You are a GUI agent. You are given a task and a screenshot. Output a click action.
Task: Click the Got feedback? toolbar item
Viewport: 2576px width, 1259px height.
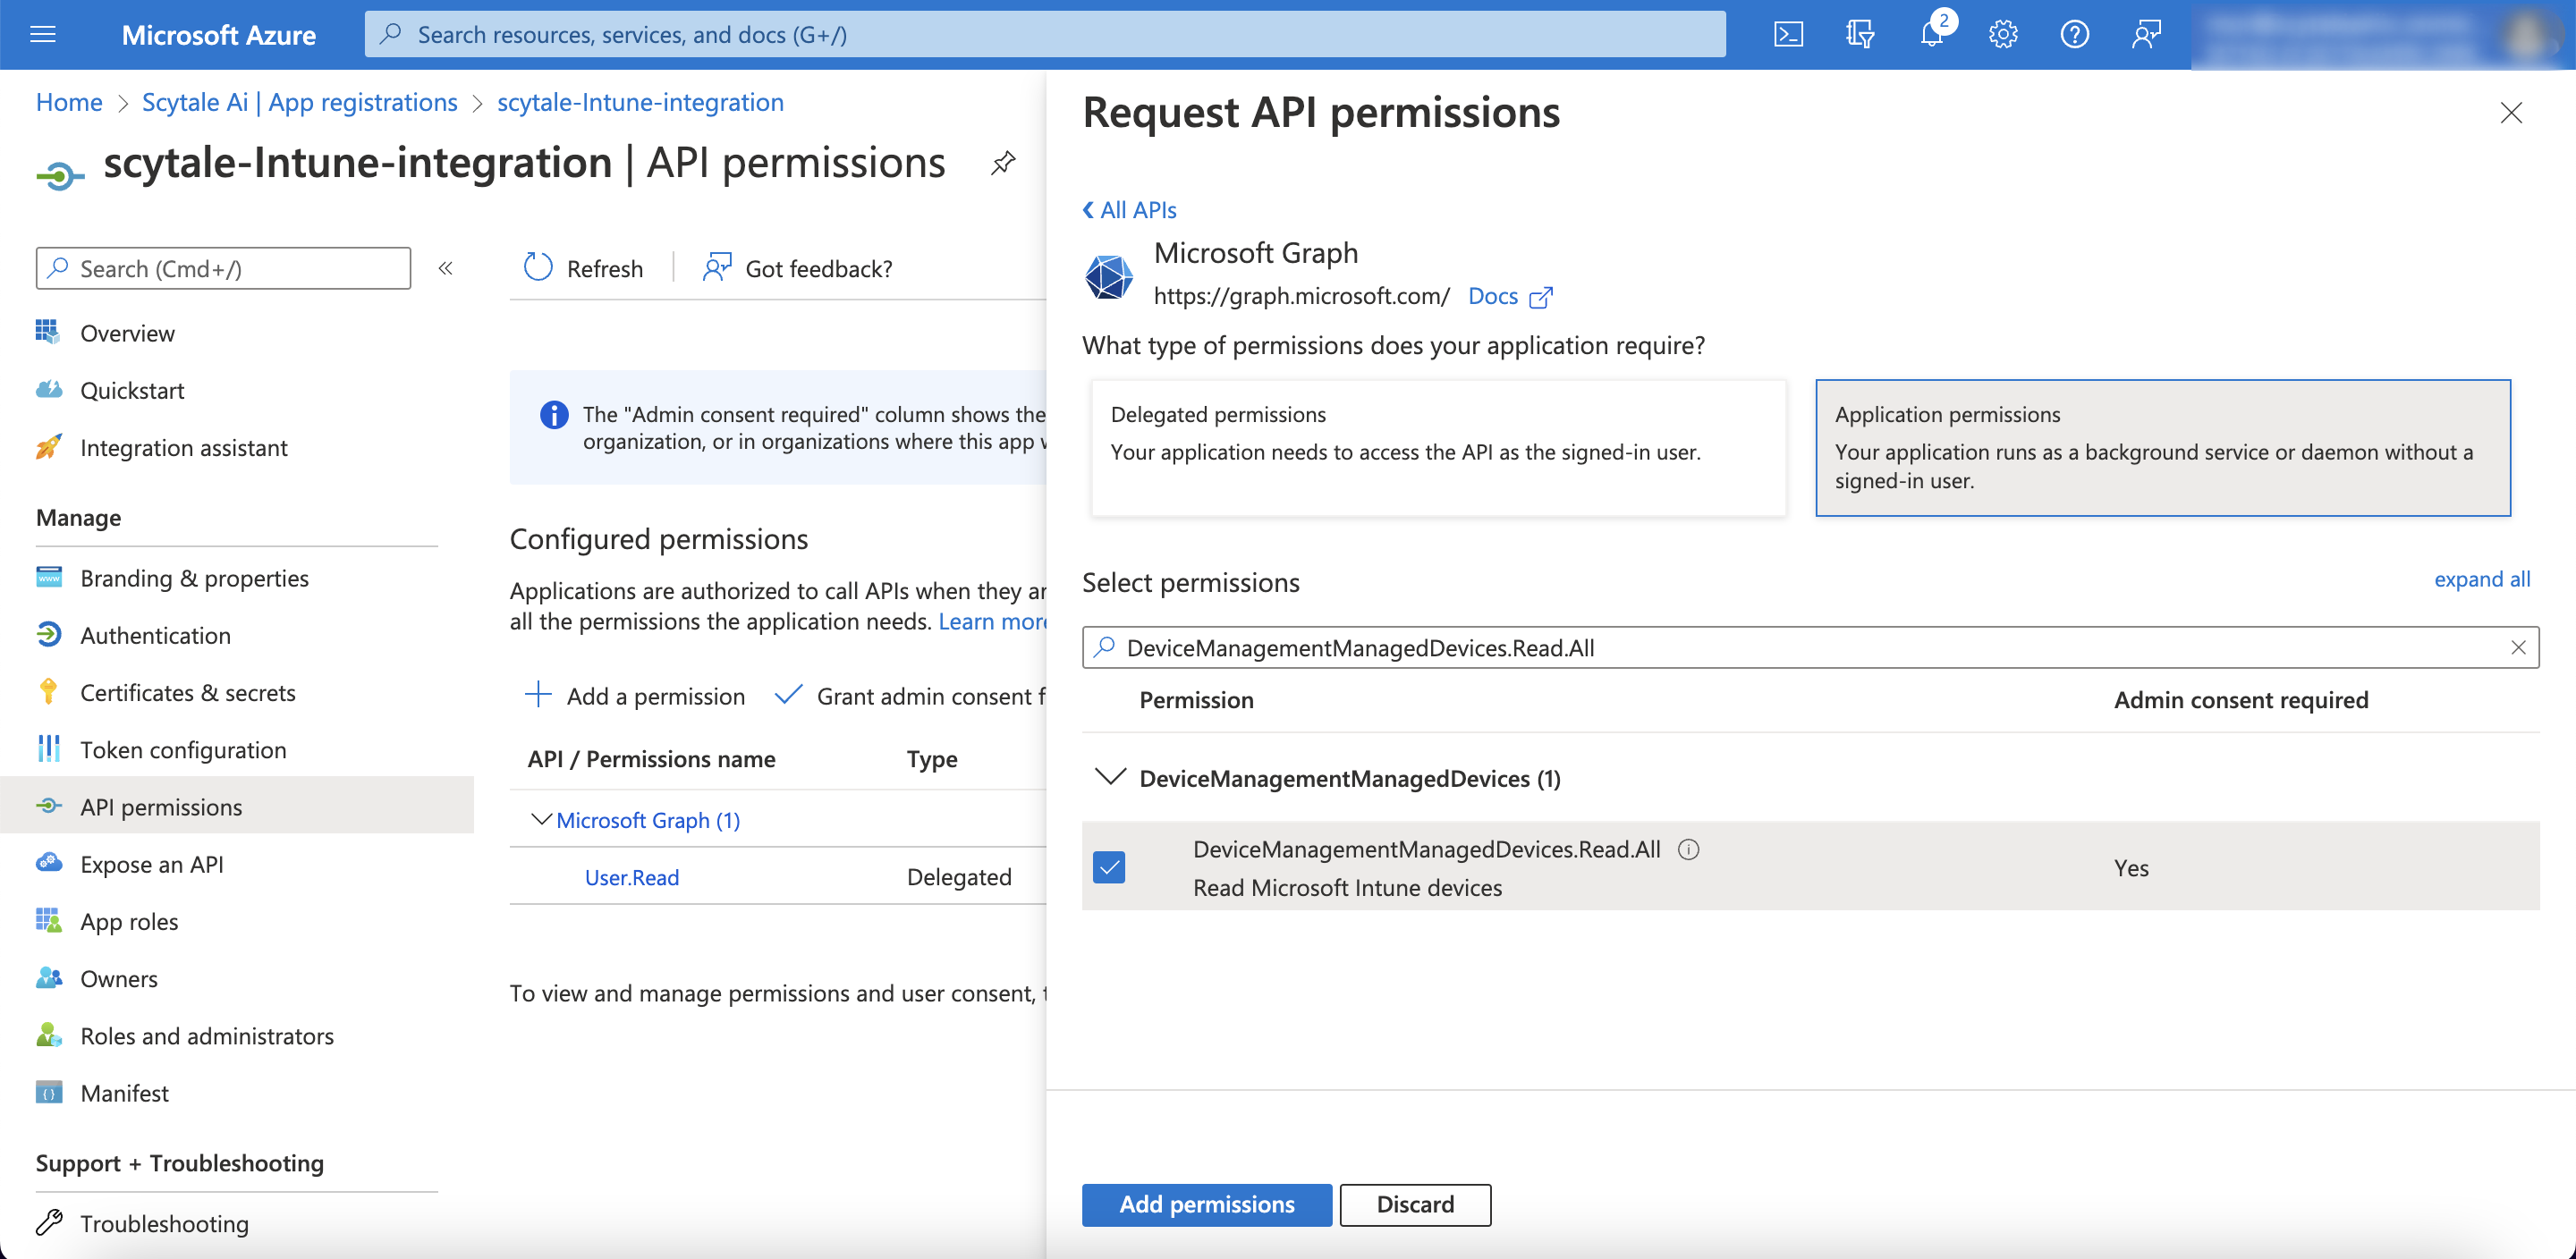(797, 268)
